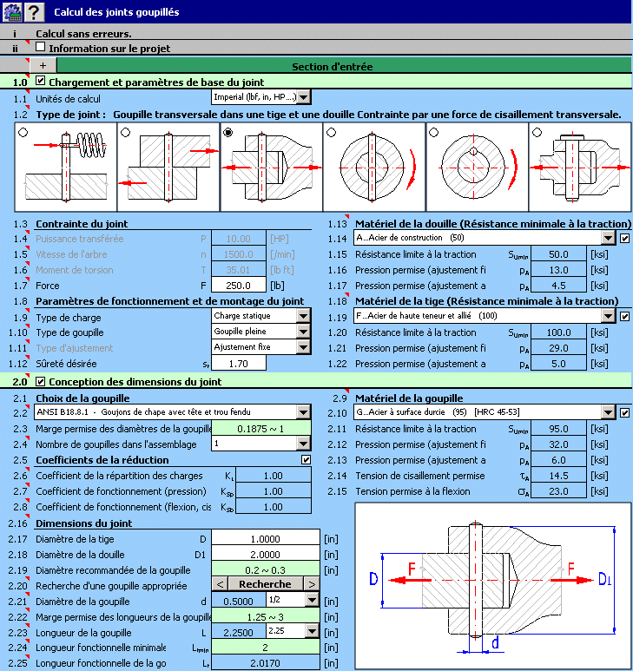Select the spring-loaded pin joint type radio
The width and height of the screenshot is (633, 671).
tap(23, 133)
